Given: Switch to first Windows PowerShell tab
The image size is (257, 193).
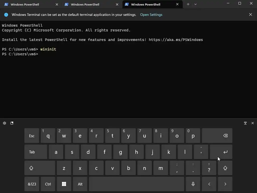Looking at the screenshot, I should [x=31, y=5].
